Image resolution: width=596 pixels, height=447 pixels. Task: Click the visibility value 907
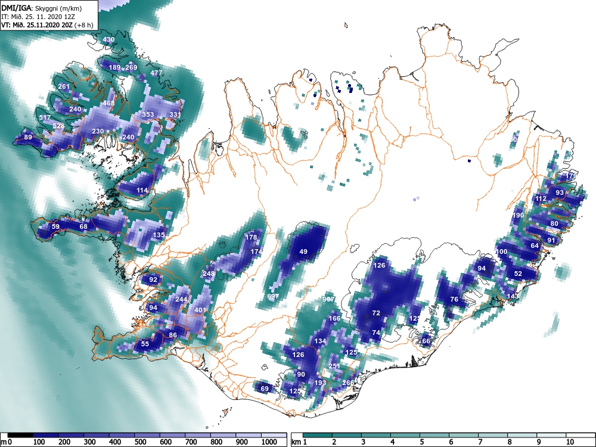point(328,299)
